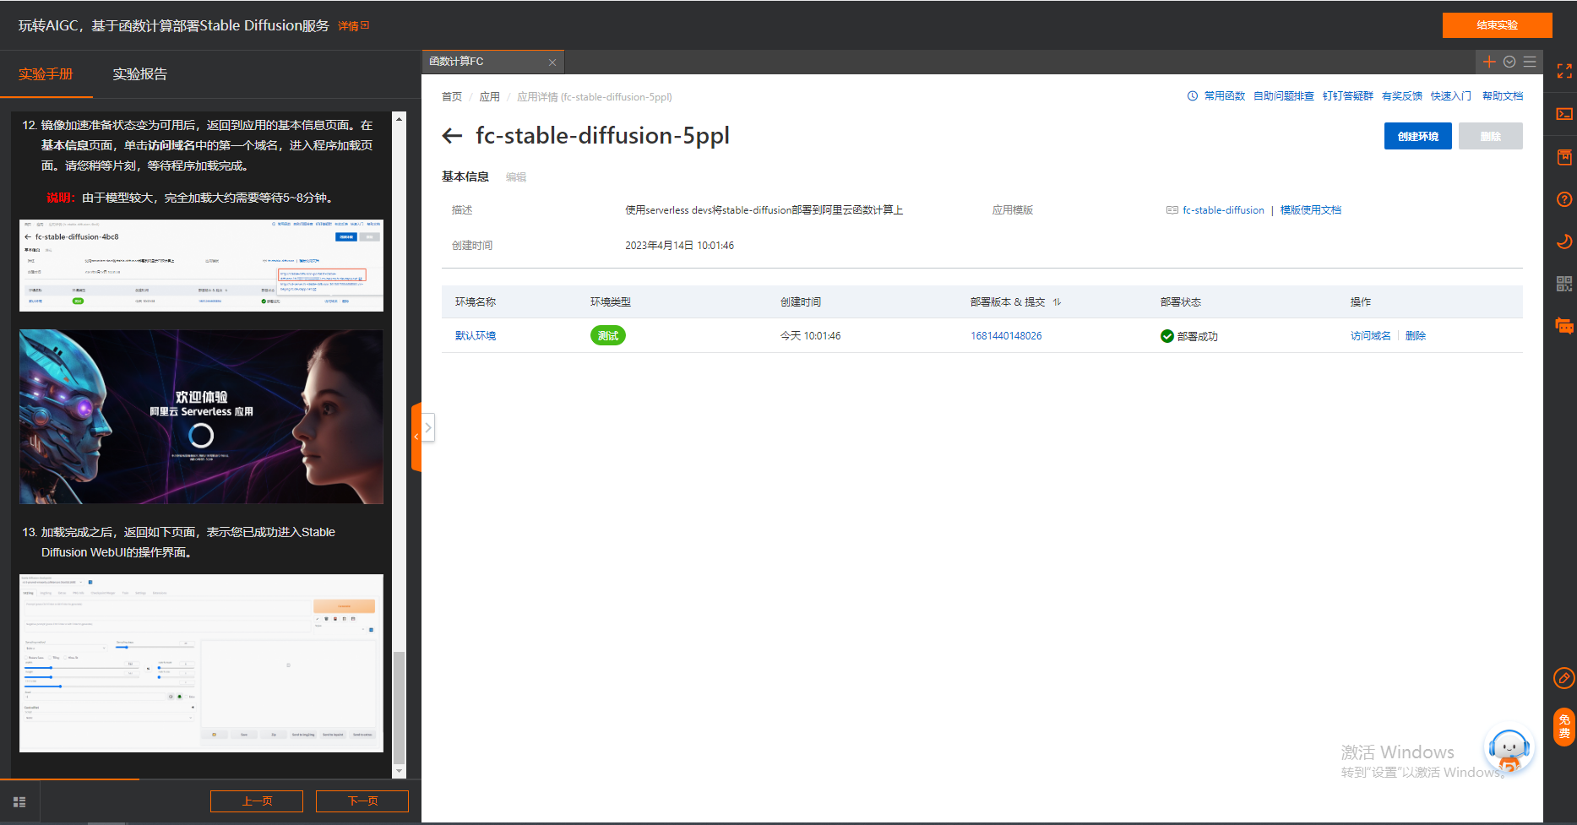1577x825 pixels.
Task: Open the manual list icon at bottom left
Action: pos(19,802)
